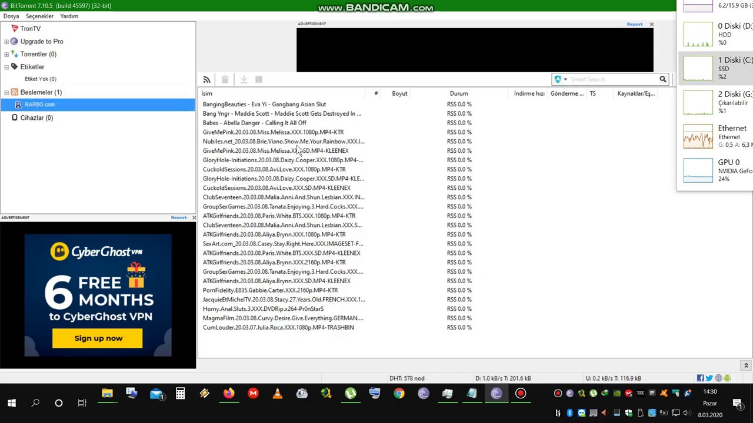Screen dimensions: 753x423
Task: Open File Explorer from the taskbar
Action: [x=107, y=394]
